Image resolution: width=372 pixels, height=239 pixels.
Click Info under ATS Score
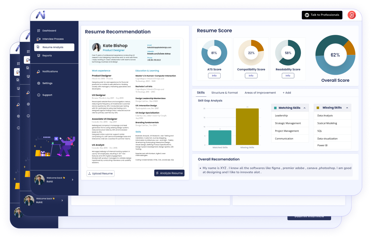coord(214,75)
